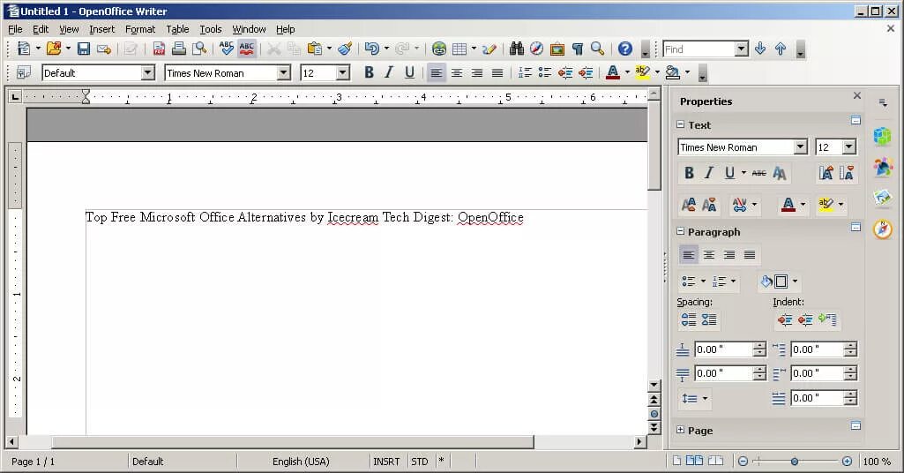This screenshot has height=473, width=904.
Task: Expand the Page section in Properties
Action: (x=680, y=430)
